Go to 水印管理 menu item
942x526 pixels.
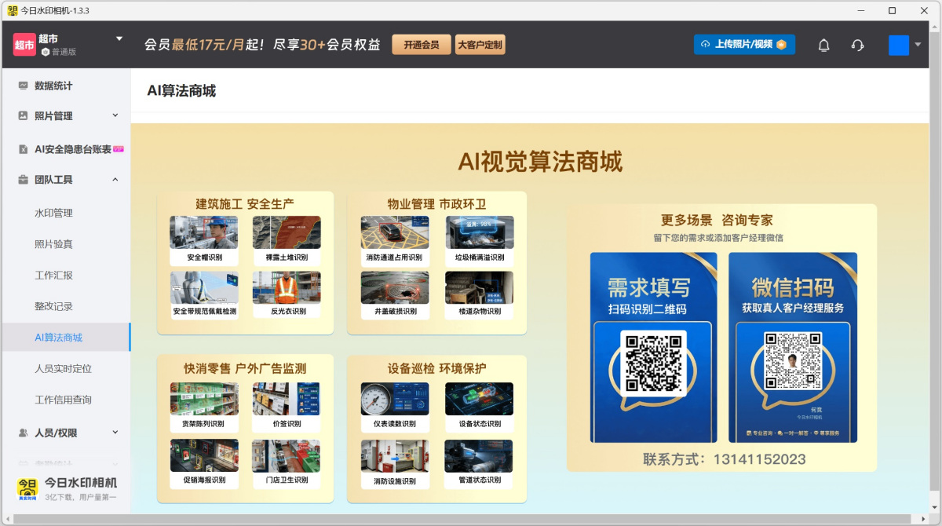coord(53,213)
